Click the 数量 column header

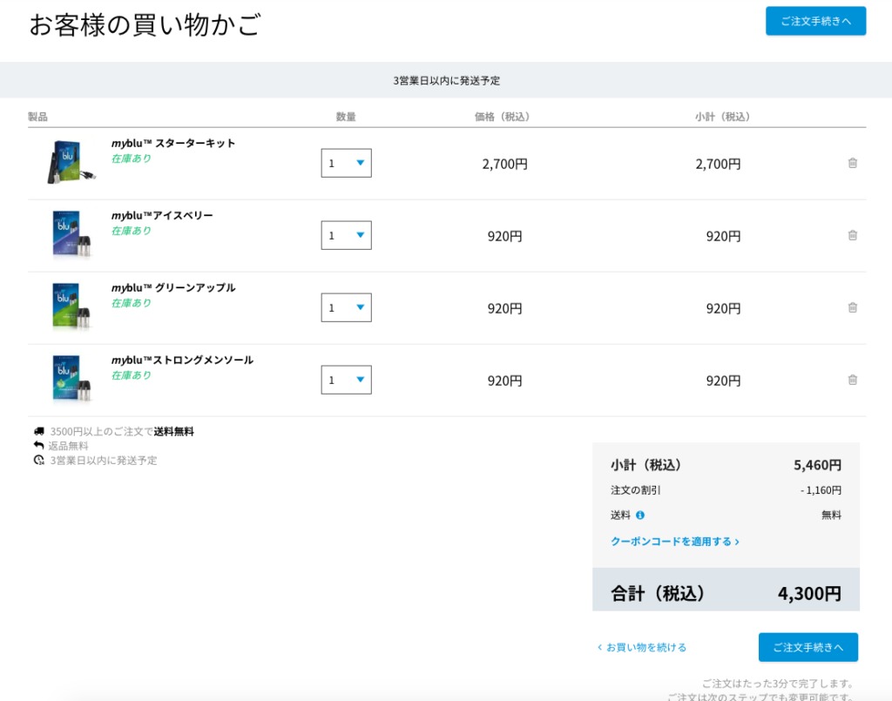pos(346,117)
